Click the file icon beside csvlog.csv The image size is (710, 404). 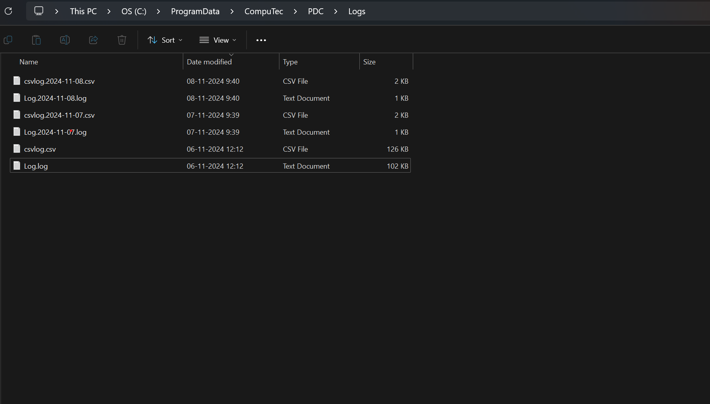(17, 148)
